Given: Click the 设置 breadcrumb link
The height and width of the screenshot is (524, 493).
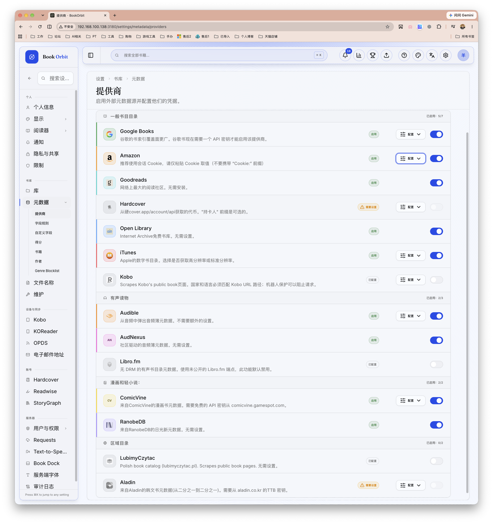Looking at the screenshot, I should coord(100,79).
